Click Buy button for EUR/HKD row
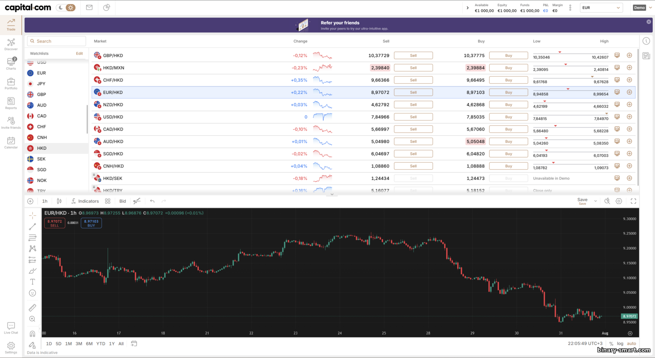Viewport: 655px width, 358px height. point(508,93)
